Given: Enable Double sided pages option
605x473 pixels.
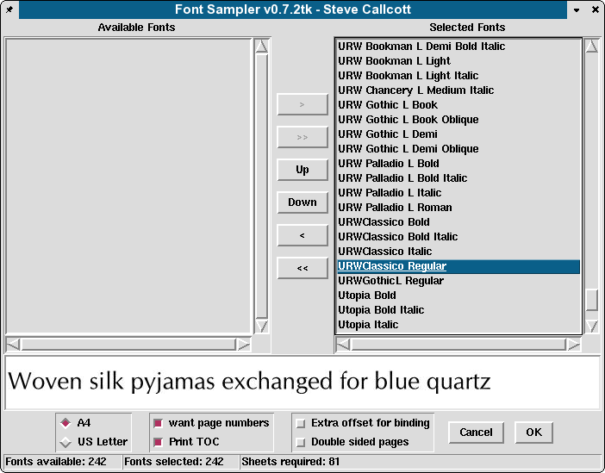Looking at the screenshot, I should (x=300, y=442).
